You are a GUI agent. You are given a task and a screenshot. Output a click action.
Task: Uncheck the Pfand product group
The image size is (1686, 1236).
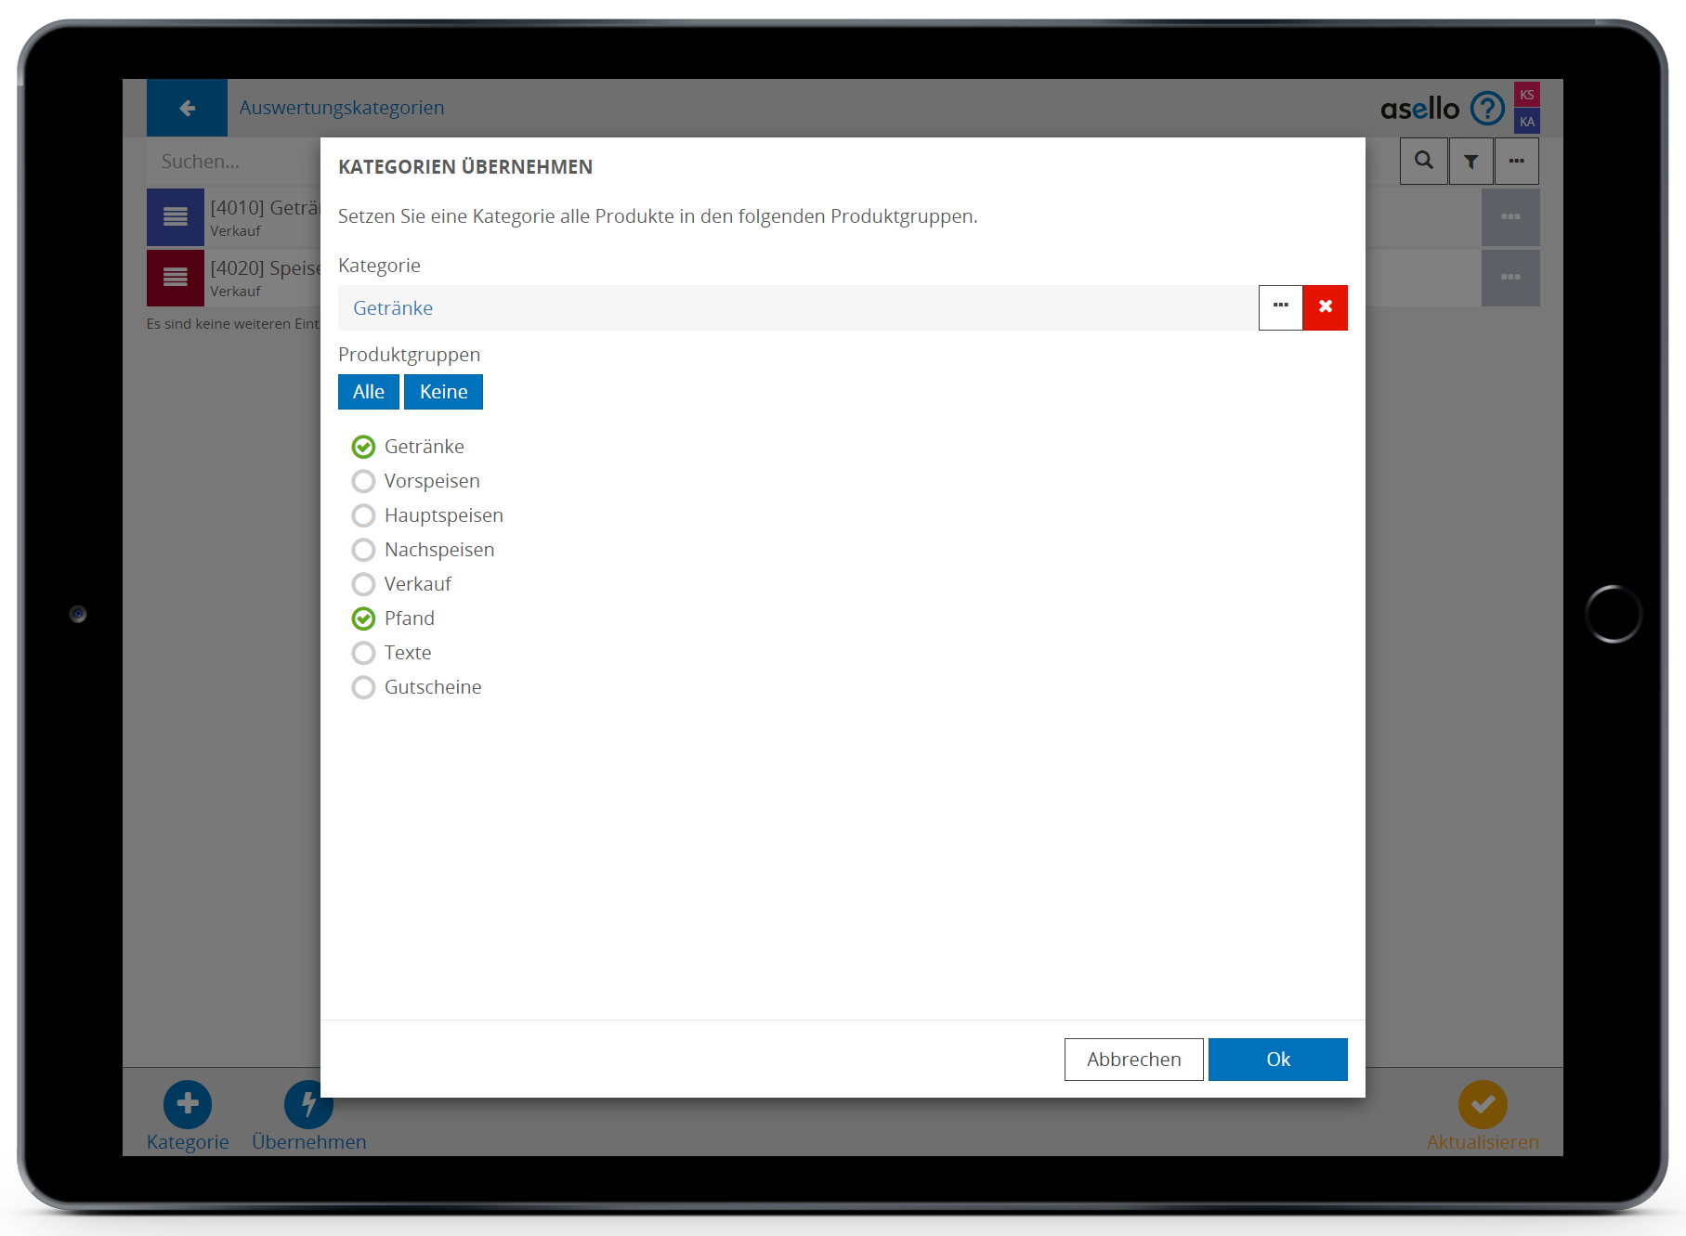click(x=363, y=618)
